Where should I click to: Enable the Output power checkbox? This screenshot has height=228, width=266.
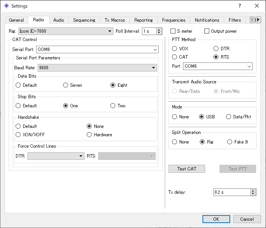tap(207, 31)
